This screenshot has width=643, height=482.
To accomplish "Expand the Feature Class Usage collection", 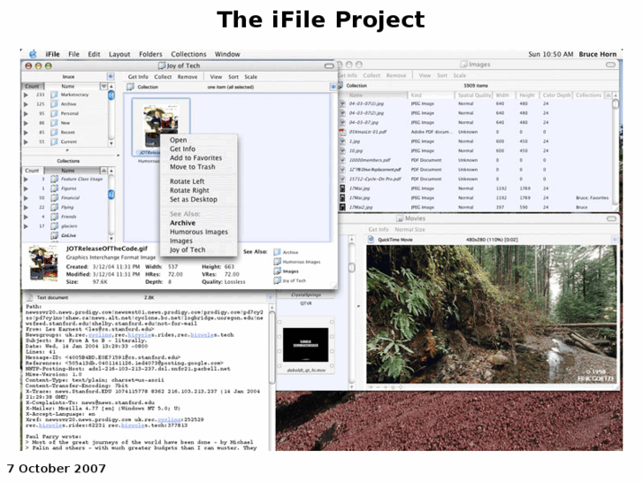I will tap(27, 180).
